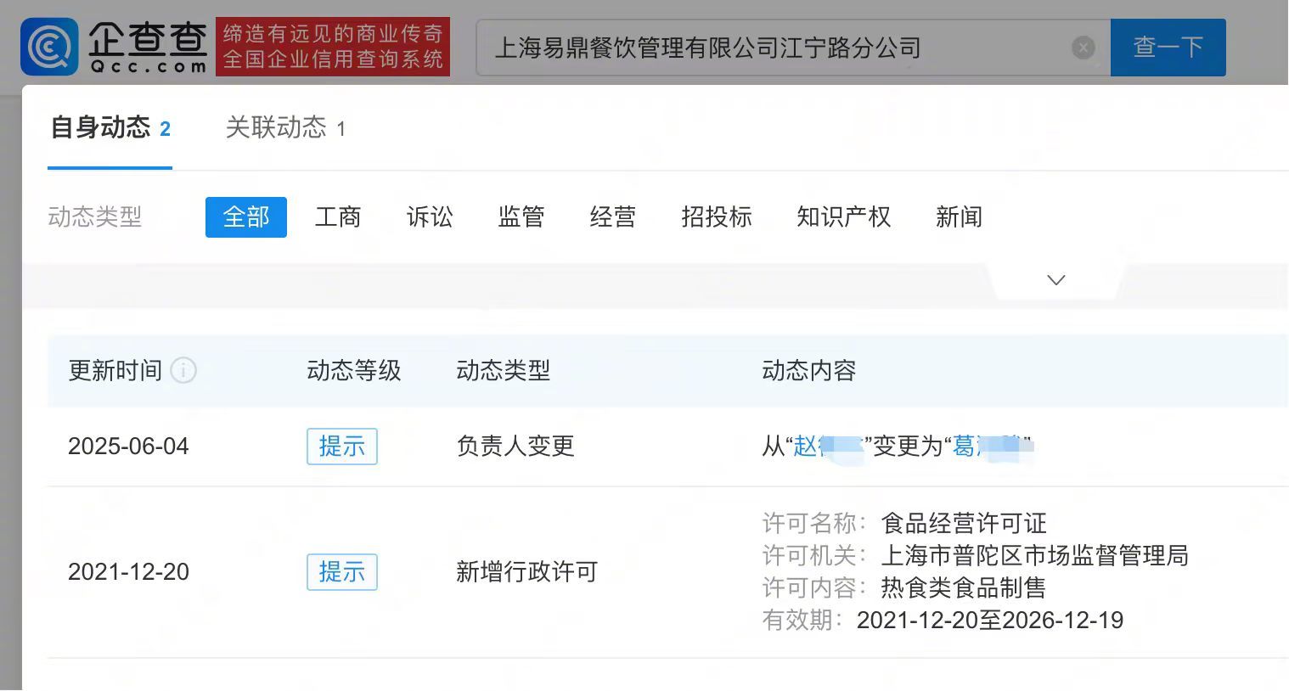Viewport: 1289px width, 691px height.
Task: Filter dynamics by 招投标
Action: [x=717, y=217]
